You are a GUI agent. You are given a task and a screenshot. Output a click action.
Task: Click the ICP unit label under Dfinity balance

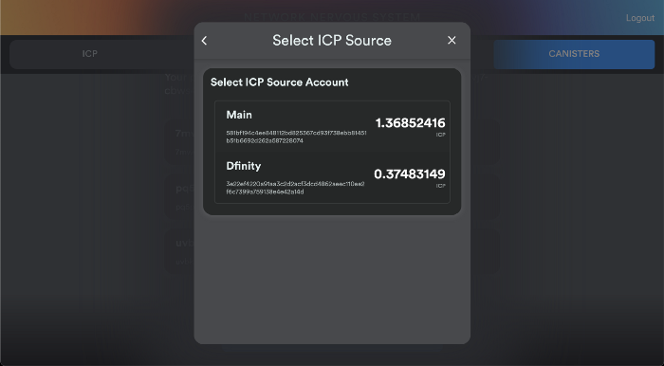point(440,186)
